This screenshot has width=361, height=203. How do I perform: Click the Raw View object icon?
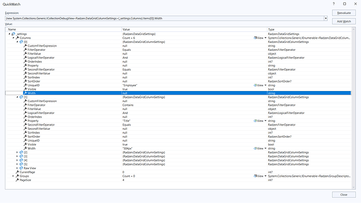[21, 168]
